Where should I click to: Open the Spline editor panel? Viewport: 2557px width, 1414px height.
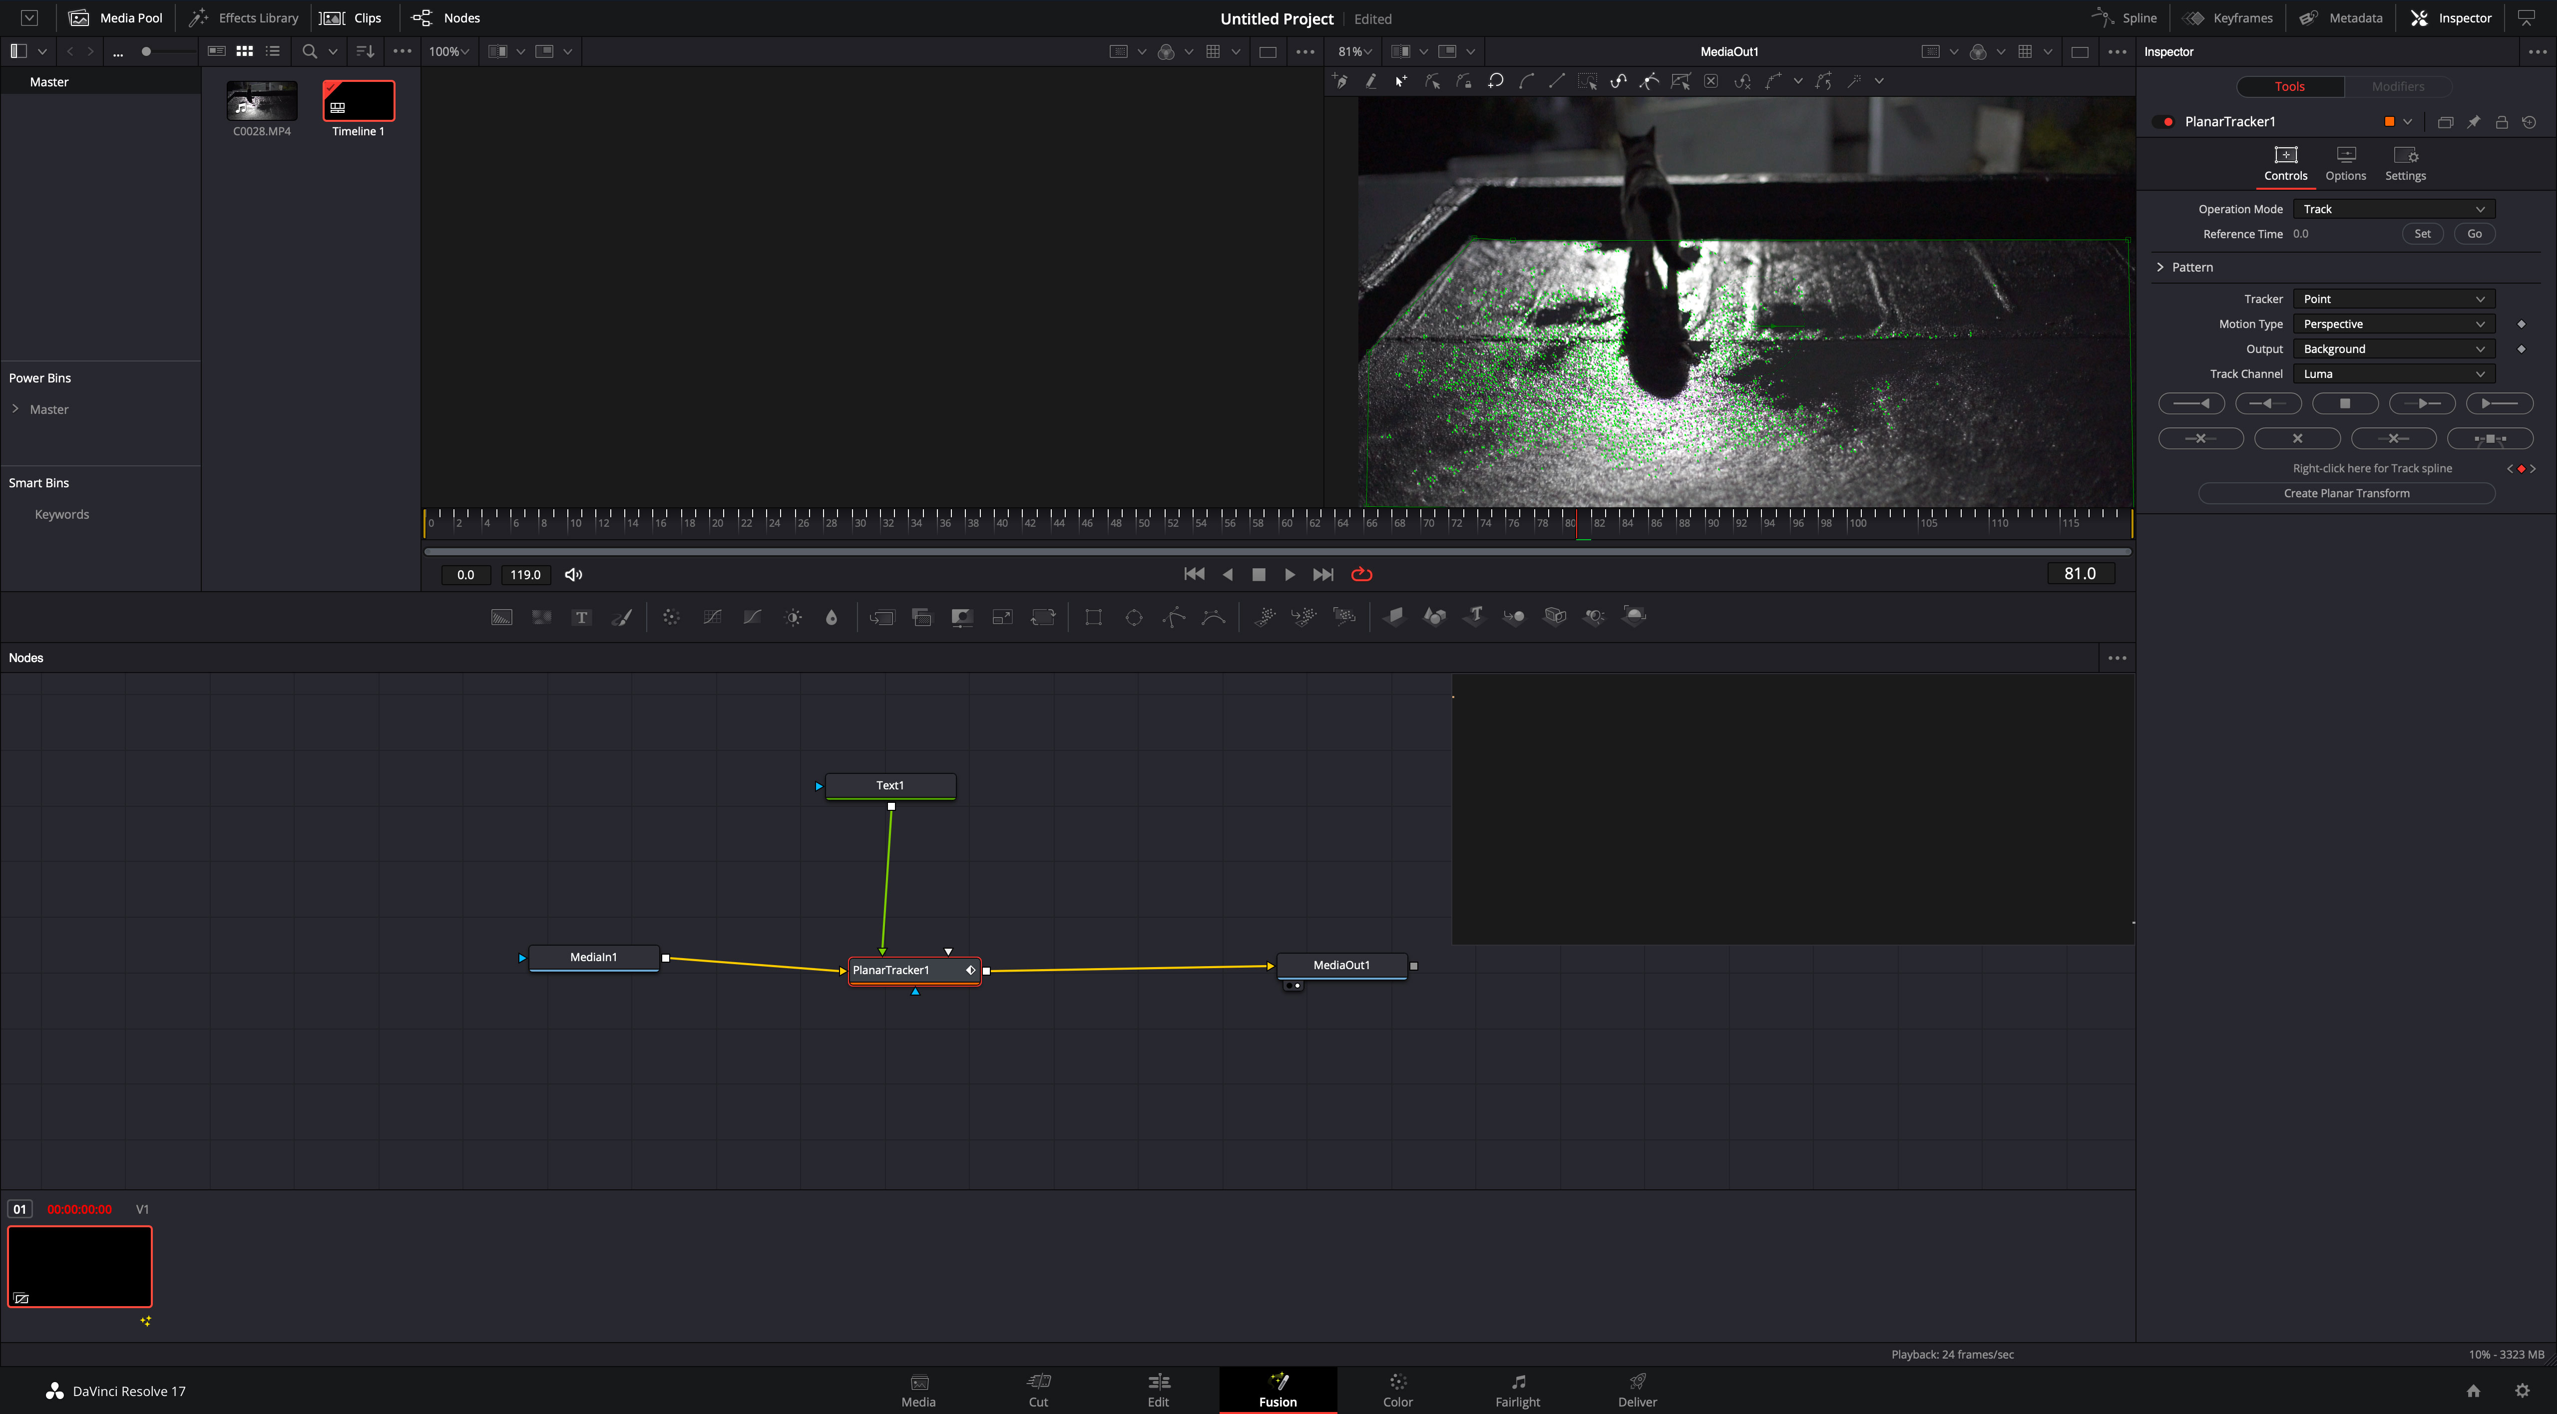click(x=2124, y=18)
